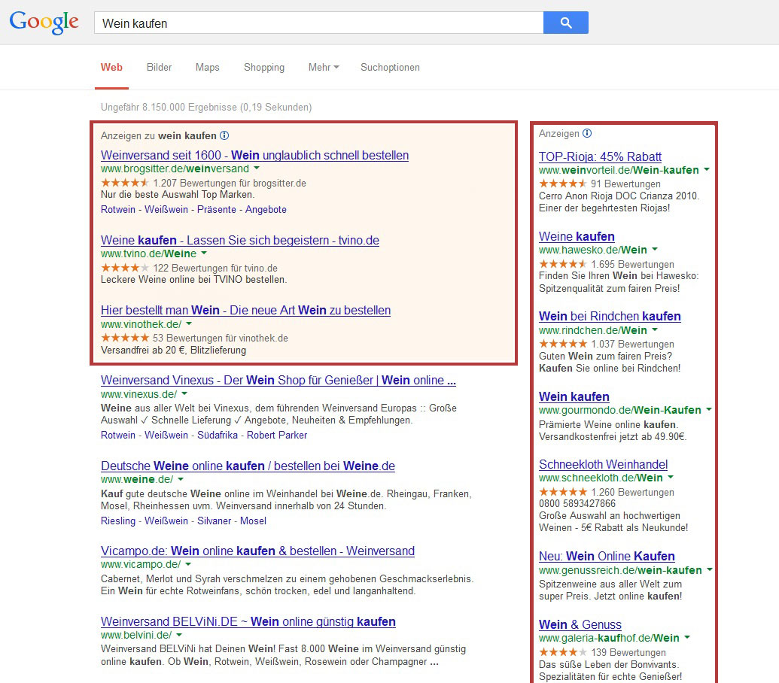Open Deutsche Weine online kaufen result
Image resolution: width=779 pixels, height=683 pixels.
(248, 466)
